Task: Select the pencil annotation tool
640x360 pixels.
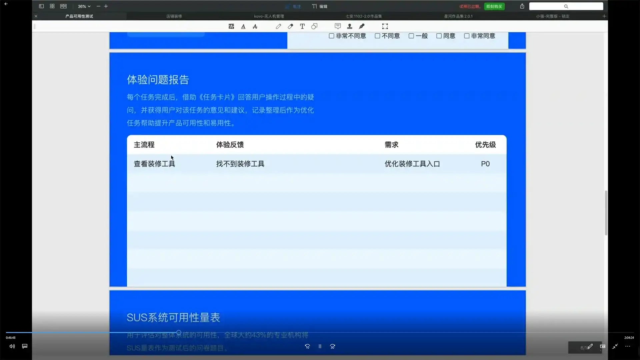Action: [278, 26]
